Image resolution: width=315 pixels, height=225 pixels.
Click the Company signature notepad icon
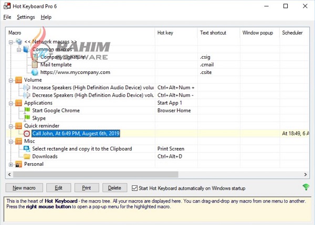point(35,57)
